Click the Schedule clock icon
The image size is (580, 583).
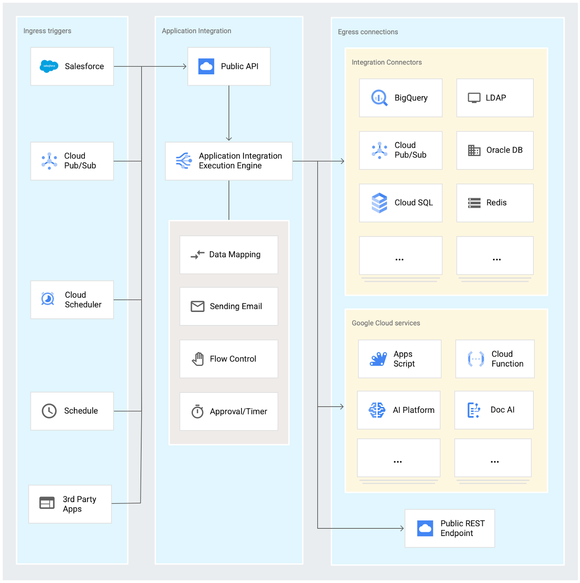[49, 411]
